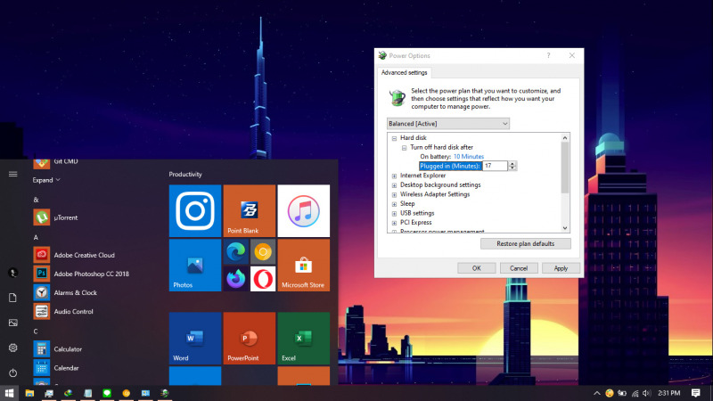Launch Microsoft Edge from the folder tile

pos(236,252)
